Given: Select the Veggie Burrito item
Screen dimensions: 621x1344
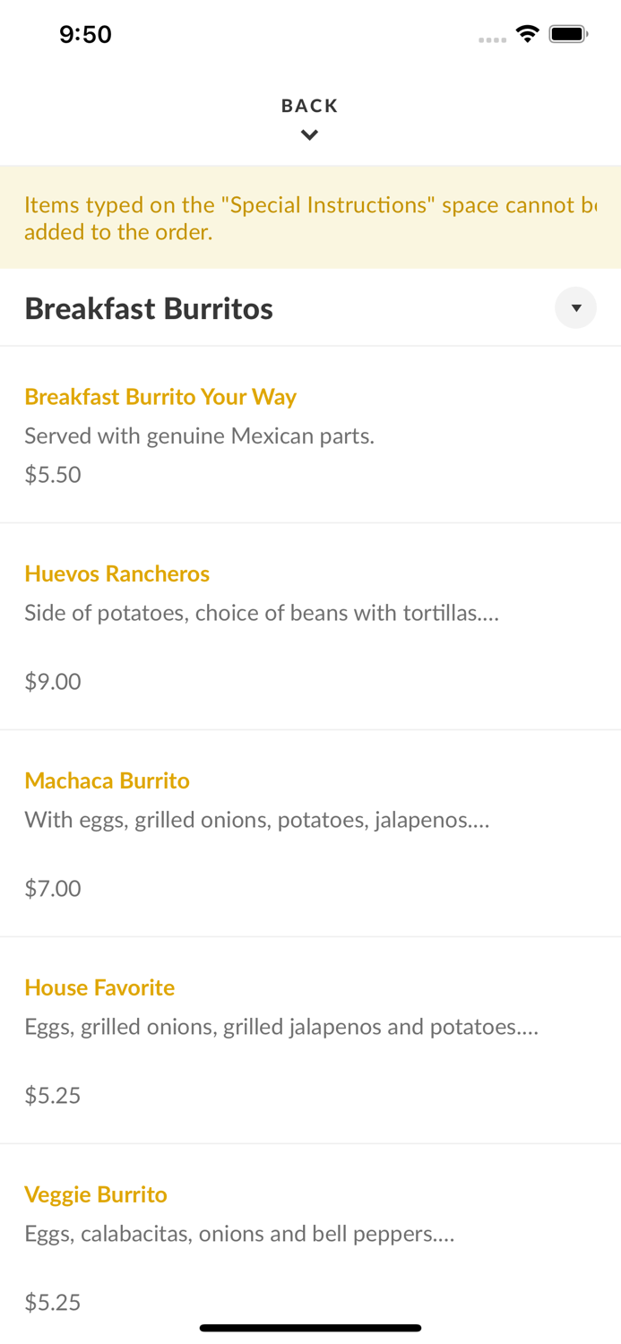Looking at the screenshot, I should coord(96,1193).
